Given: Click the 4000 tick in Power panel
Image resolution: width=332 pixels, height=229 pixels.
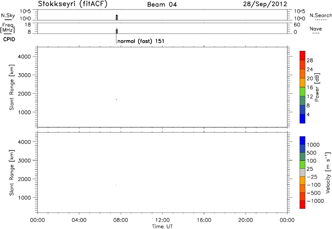Looking at the screenshot, I should coord(24,57).
